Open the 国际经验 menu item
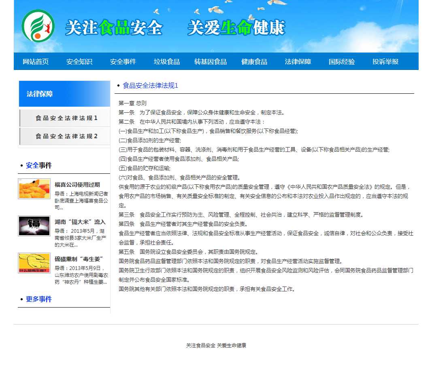Image resolution: width=432 pixels, height=371 pixels. [342, 61]
